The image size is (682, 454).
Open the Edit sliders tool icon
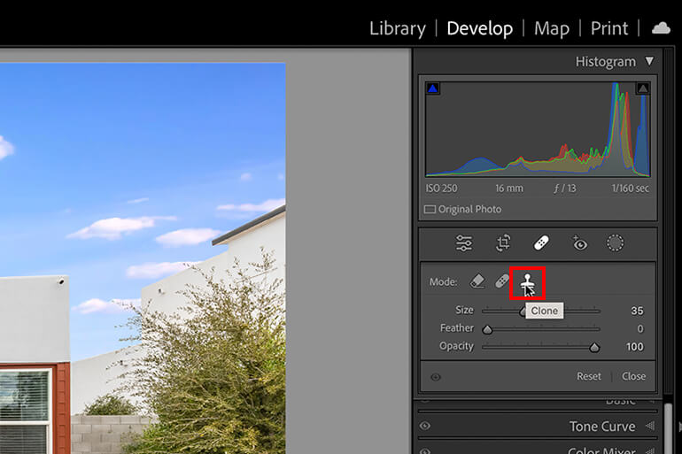463,242
